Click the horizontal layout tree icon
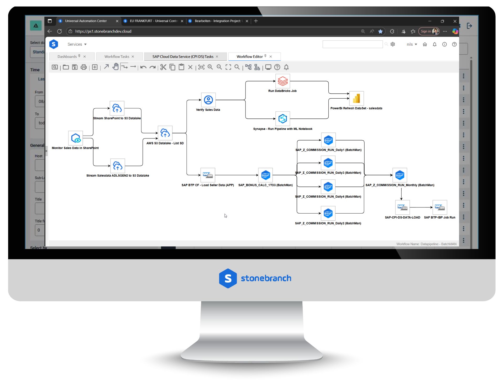The image size is (504, 387). [248, 67]
